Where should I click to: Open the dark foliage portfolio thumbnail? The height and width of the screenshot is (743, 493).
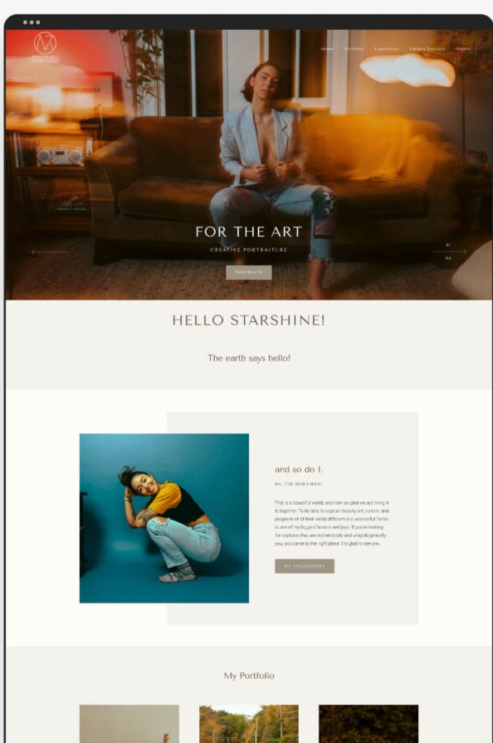point(369,724)
